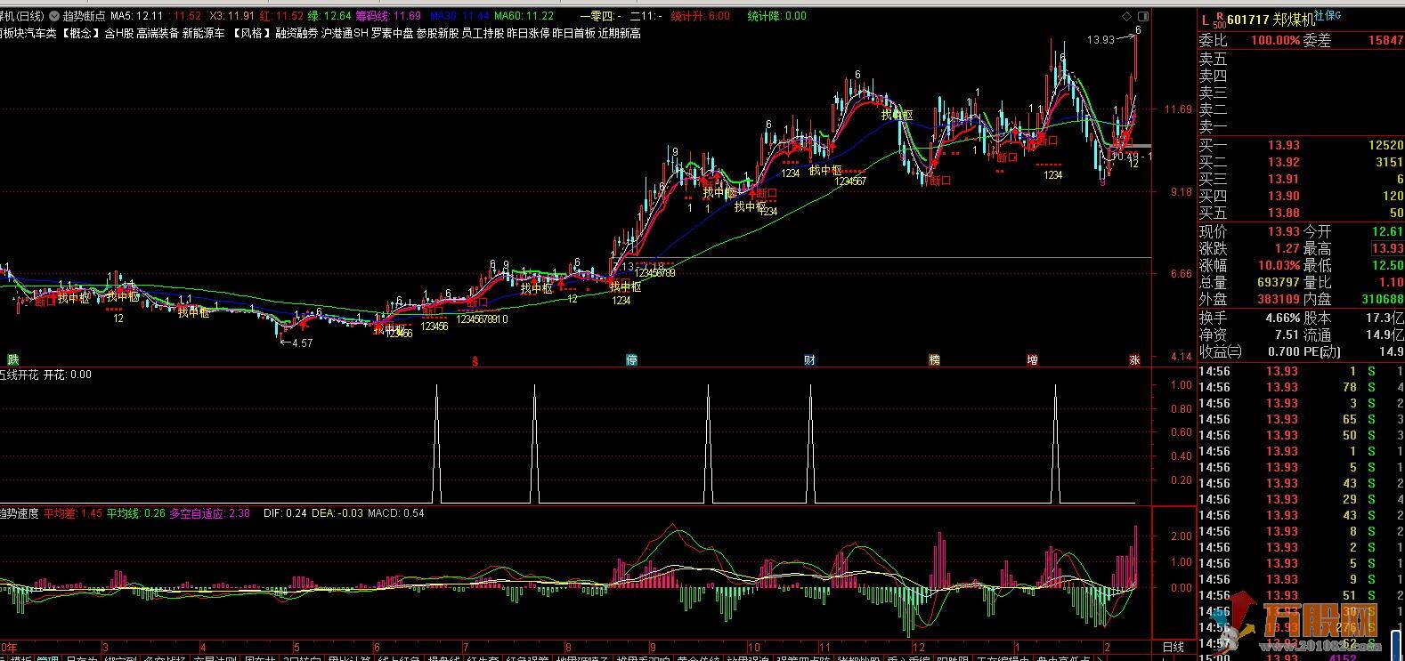This screenshot has width=1405, height=661.
Task: Click the 跌 event marker on chart
Action: 12,360
